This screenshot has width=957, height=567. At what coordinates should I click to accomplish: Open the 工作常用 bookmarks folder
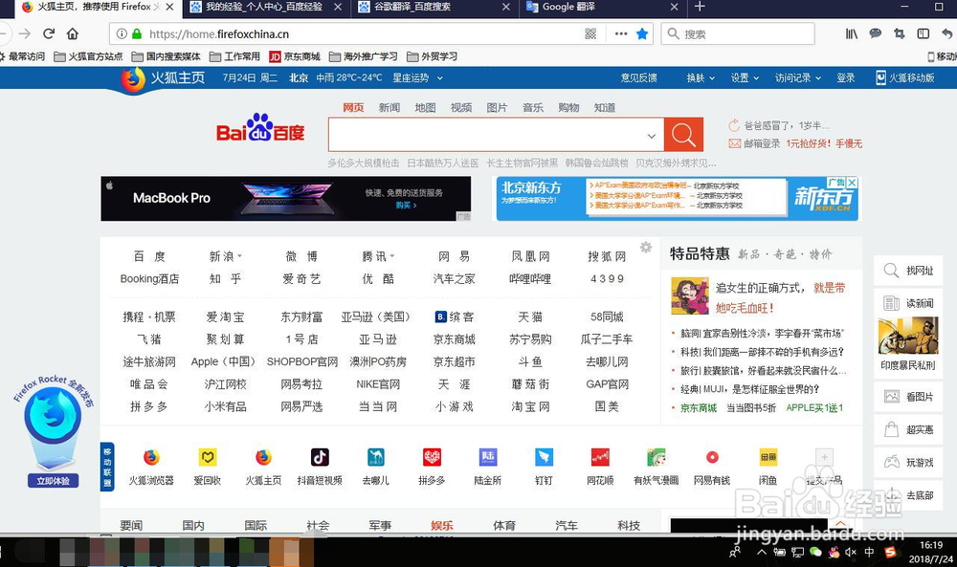234,56
